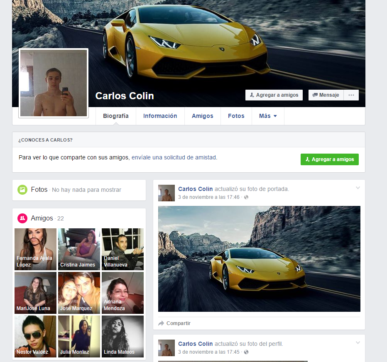Open the Amigos tab
This screenshot has height=362, width=387.
(202, 116)
